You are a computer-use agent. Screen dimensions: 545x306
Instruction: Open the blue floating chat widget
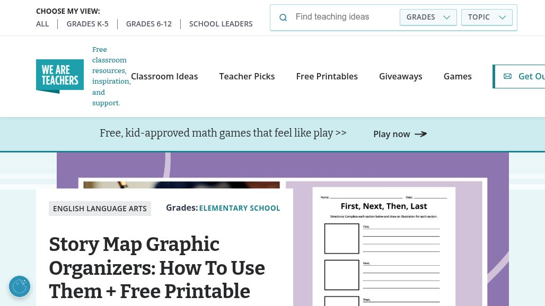[x=20, y=286]
